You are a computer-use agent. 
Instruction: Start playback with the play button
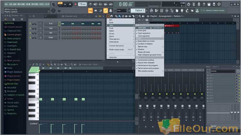(x=65, y=4)
